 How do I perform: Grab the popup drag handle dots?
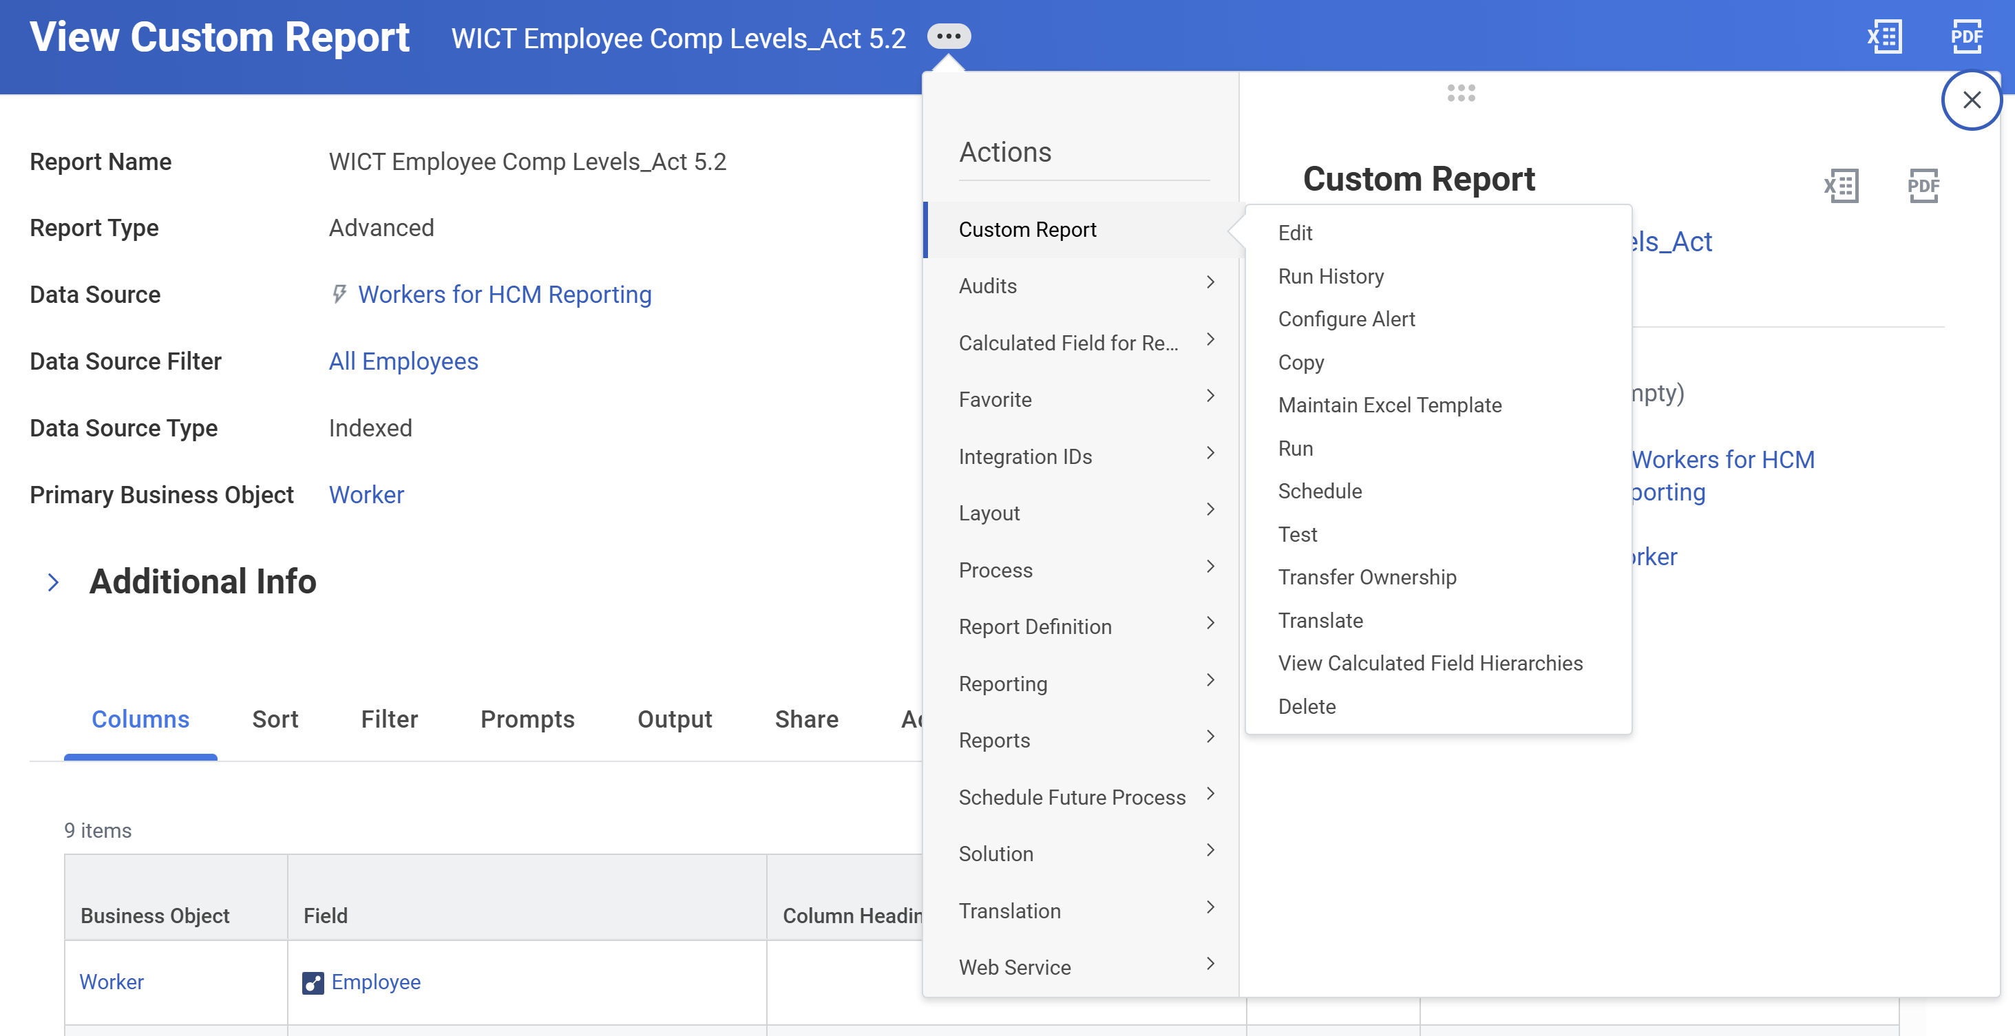point(1460,93)
